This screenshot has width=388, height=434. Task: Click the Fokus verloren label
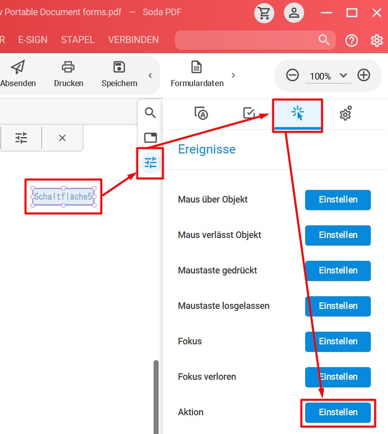click(207, 376)
